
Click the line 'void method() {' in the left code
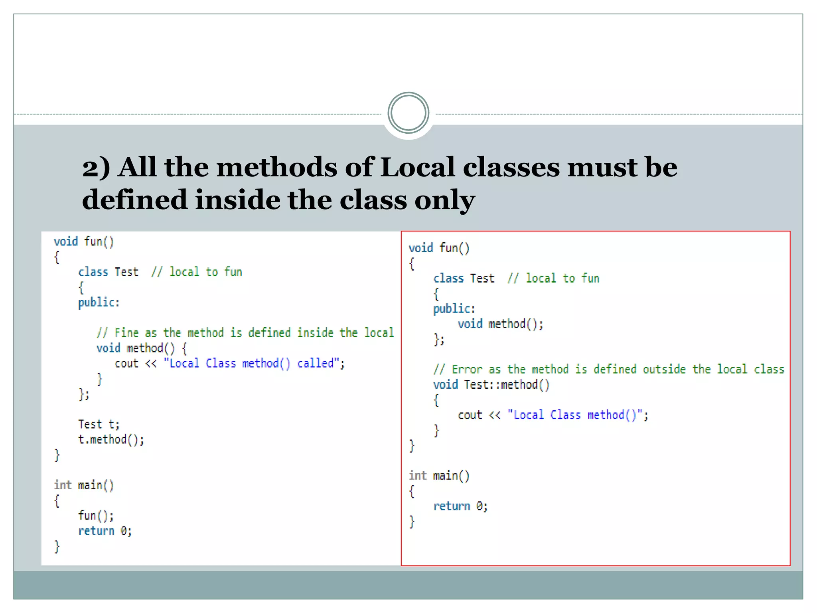pos(142,348)
